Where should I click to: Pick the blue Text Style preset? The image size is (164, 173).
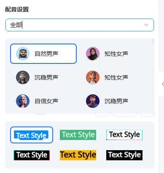pos(32,135)
